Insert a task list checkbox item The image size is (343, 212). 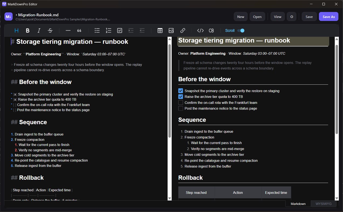120,30
